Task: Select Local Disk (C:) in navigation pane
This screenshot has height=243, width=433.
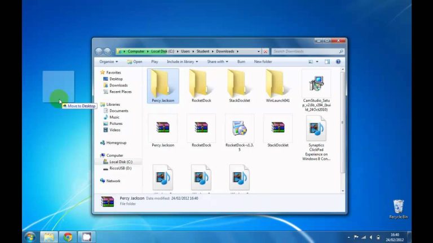Action: (121, 161)
